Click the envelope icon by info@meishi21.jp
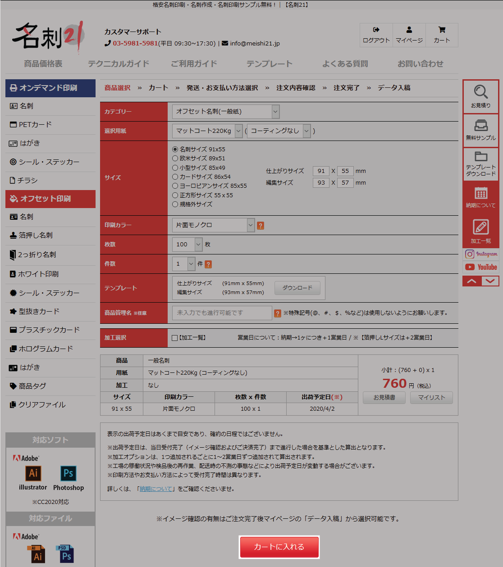 tap(225, 43)
